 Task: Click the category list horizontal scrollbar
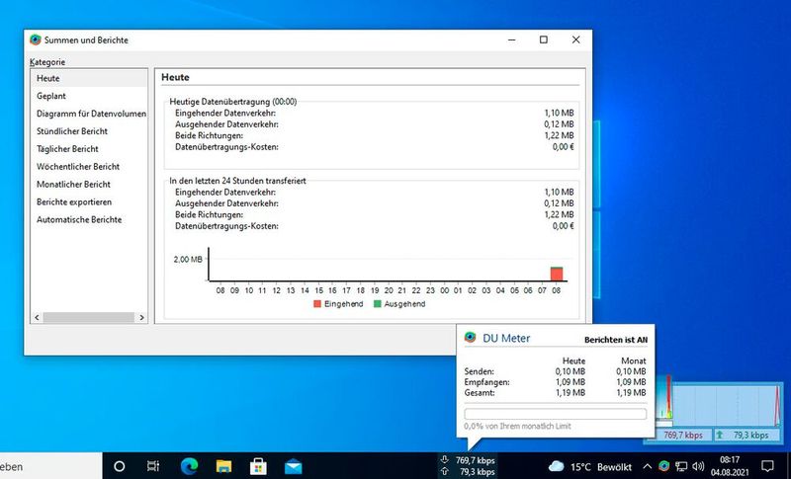[87, 318]
